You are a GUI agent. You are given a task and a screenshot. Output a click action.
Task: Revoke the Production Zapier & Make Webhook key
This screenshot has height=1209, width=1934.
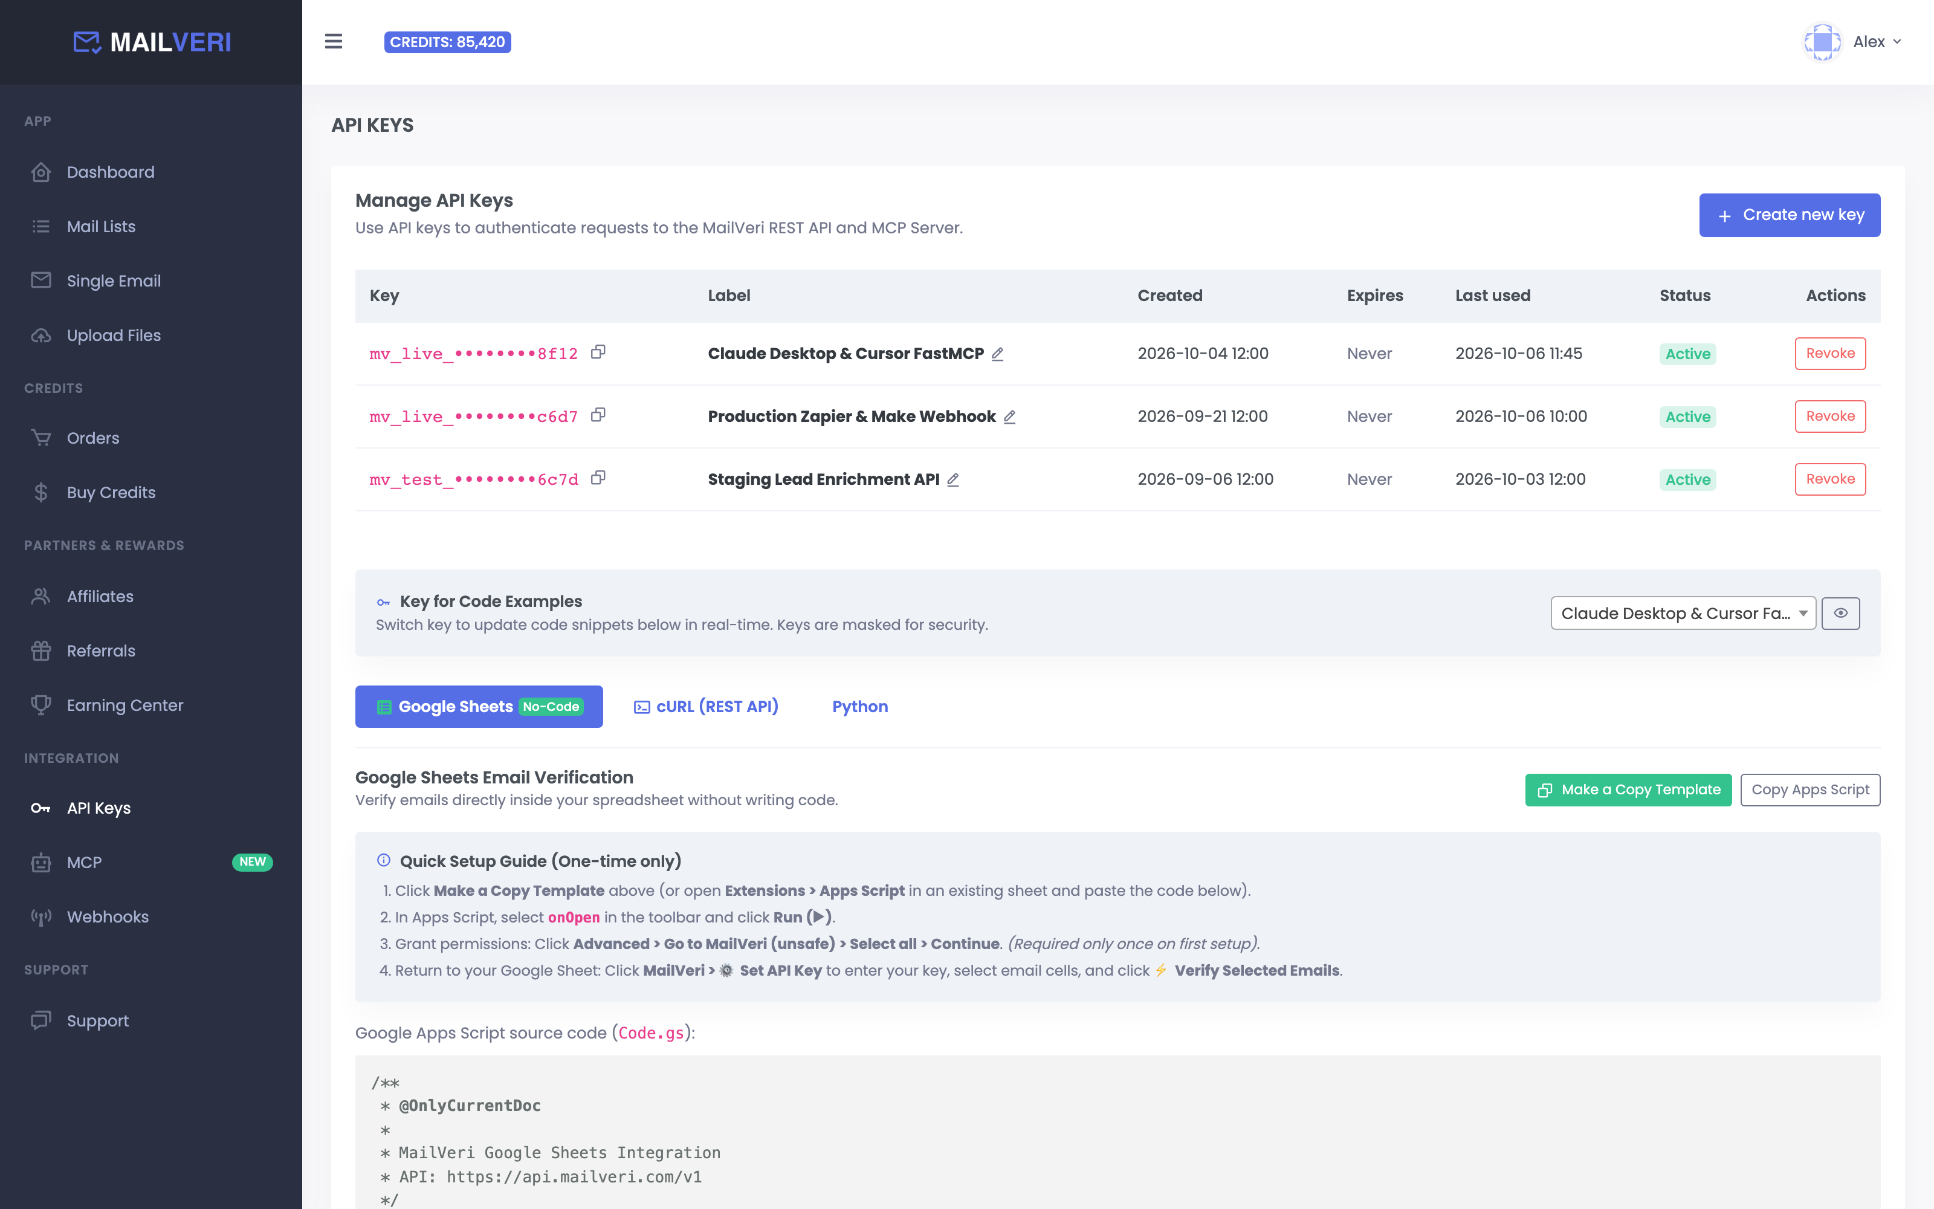point(1830,417)
